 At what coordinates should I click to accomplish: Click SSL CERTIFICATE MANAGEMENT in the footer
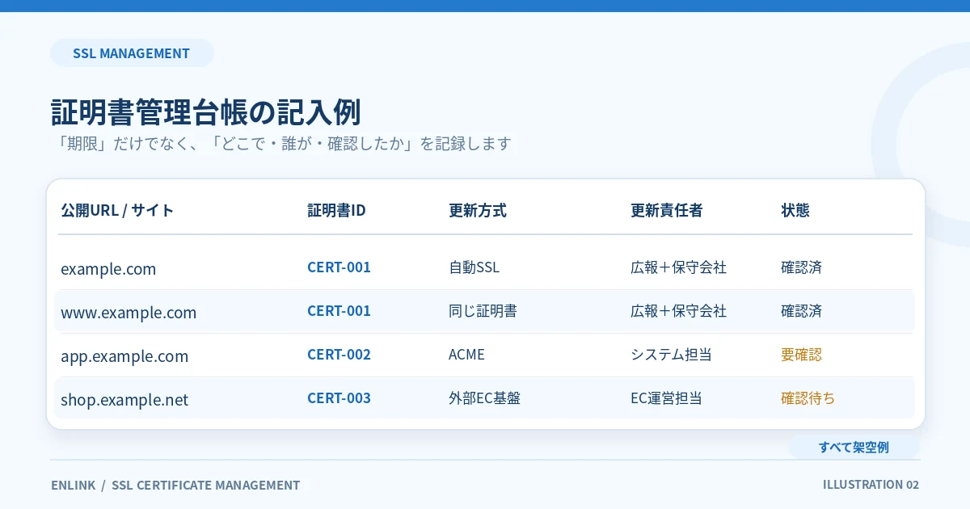pyautogui.click(x=205, y=486)
